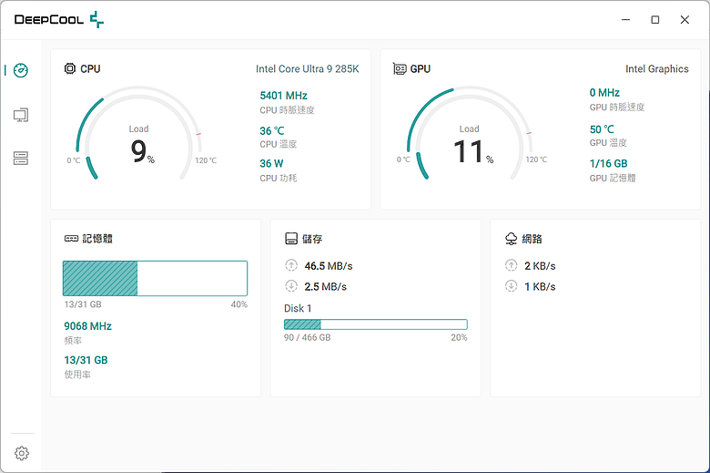Screen dimensions: 710x473
Task: Click the 記憶體 panel heading
Action: 97,239
